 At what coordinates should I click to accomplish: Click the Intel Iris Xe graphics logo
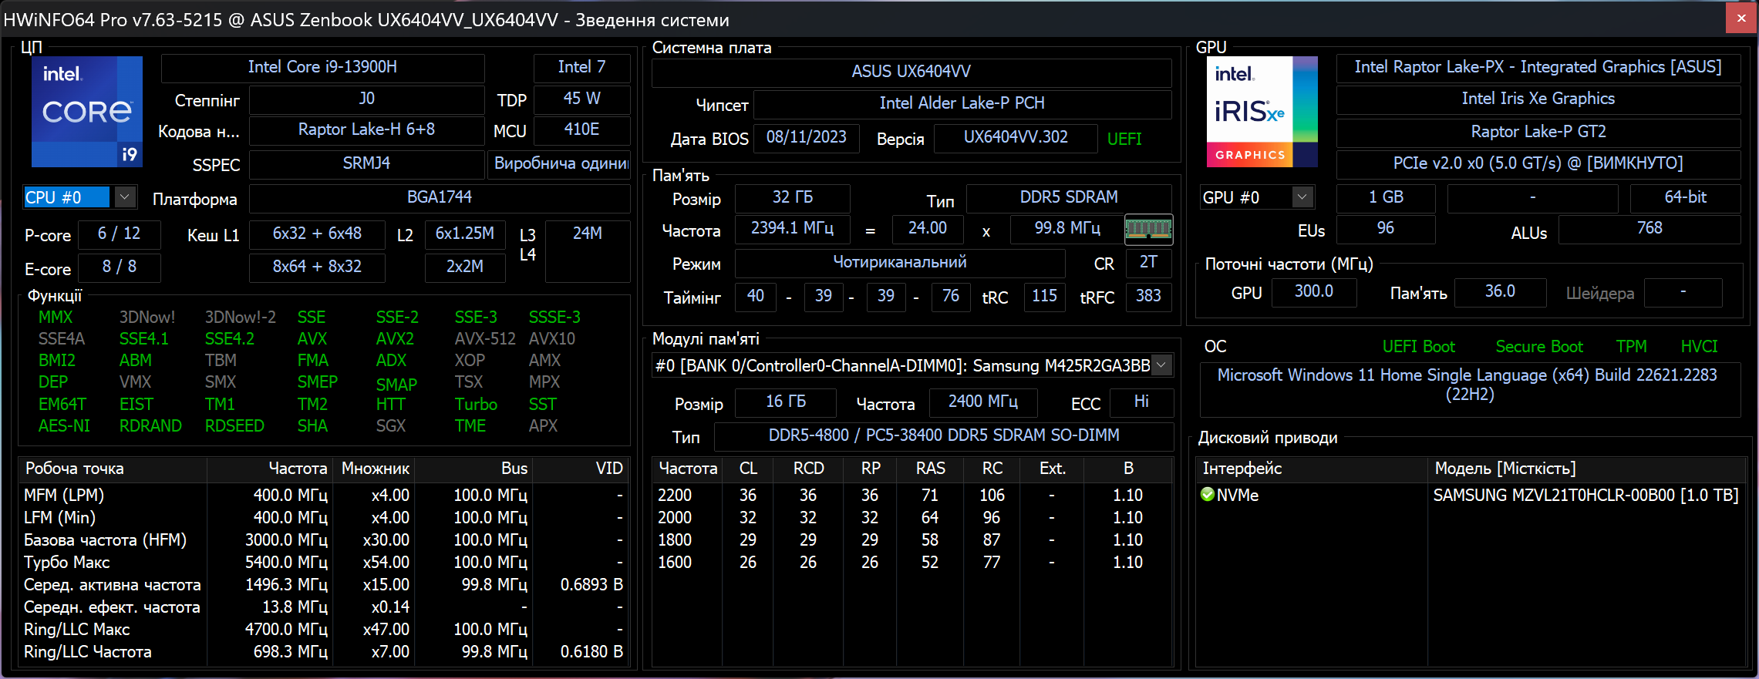1262,111
